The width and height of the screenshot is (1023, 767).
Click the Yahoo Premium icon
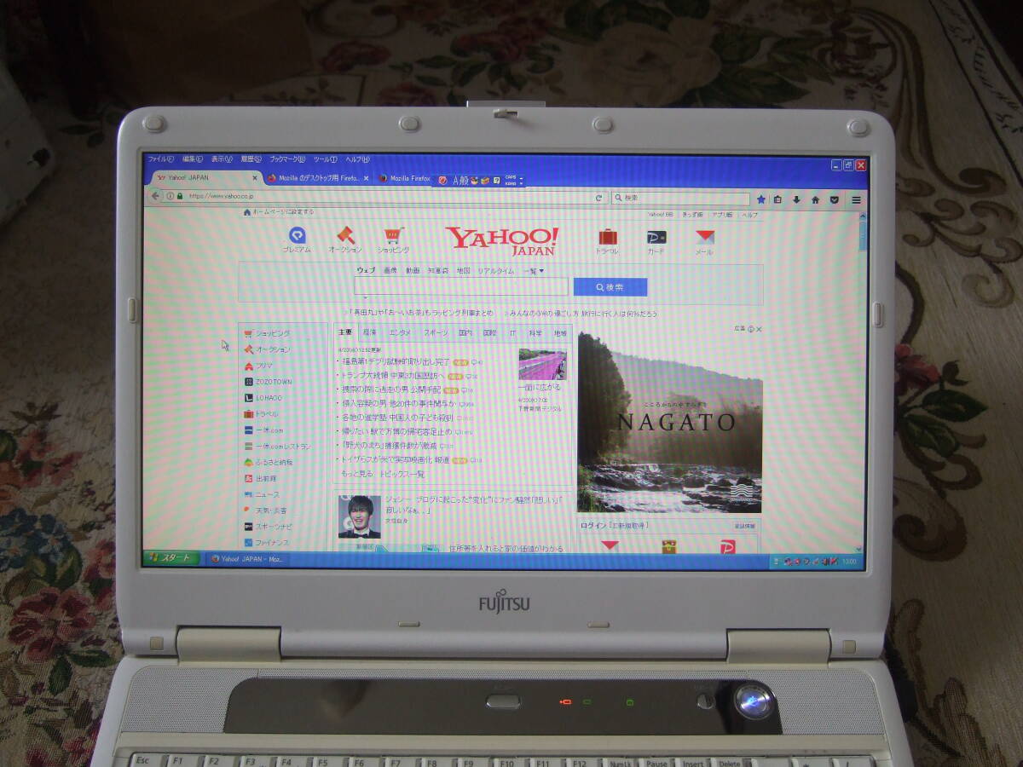point(297,236)
